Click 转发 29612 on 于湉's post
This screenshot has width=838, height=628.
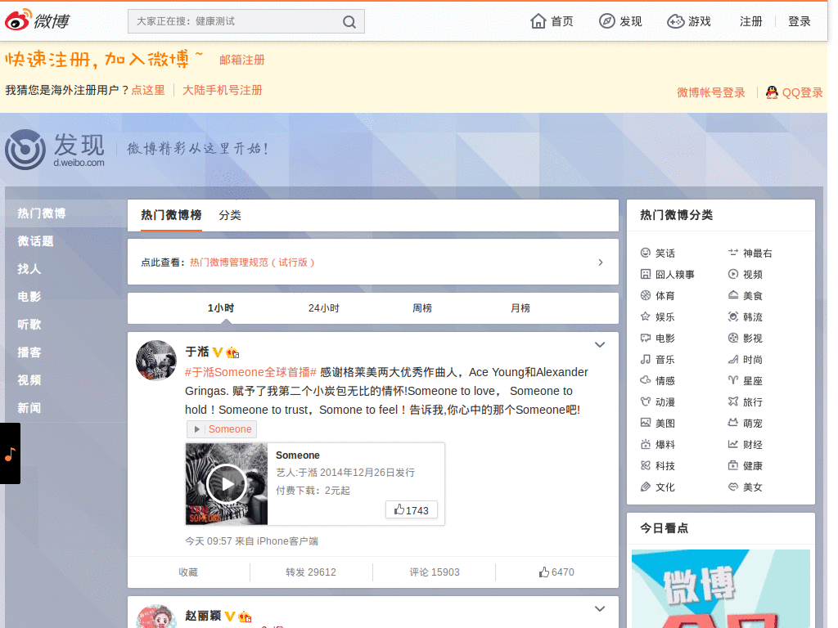[x=311, y=572]
